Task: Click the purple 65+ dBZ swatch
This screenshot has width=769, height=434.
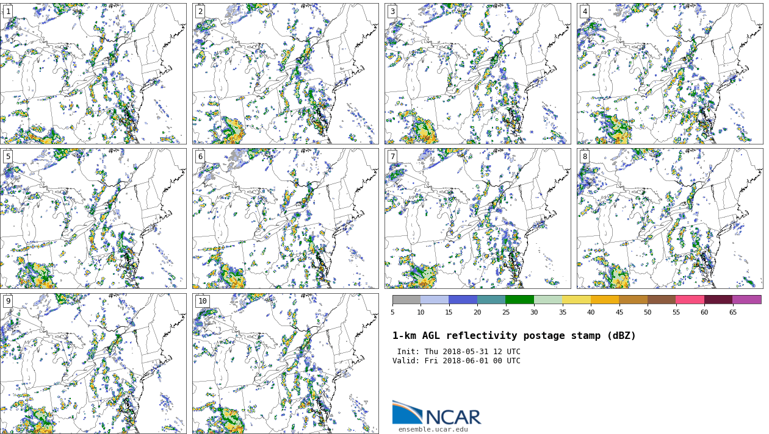Action: click(x=747, y=300)
